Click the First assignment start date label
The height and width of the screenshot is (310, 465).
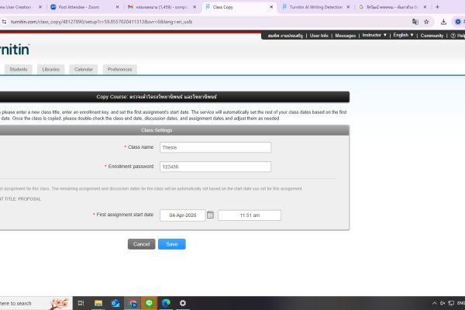click(125, 215)
